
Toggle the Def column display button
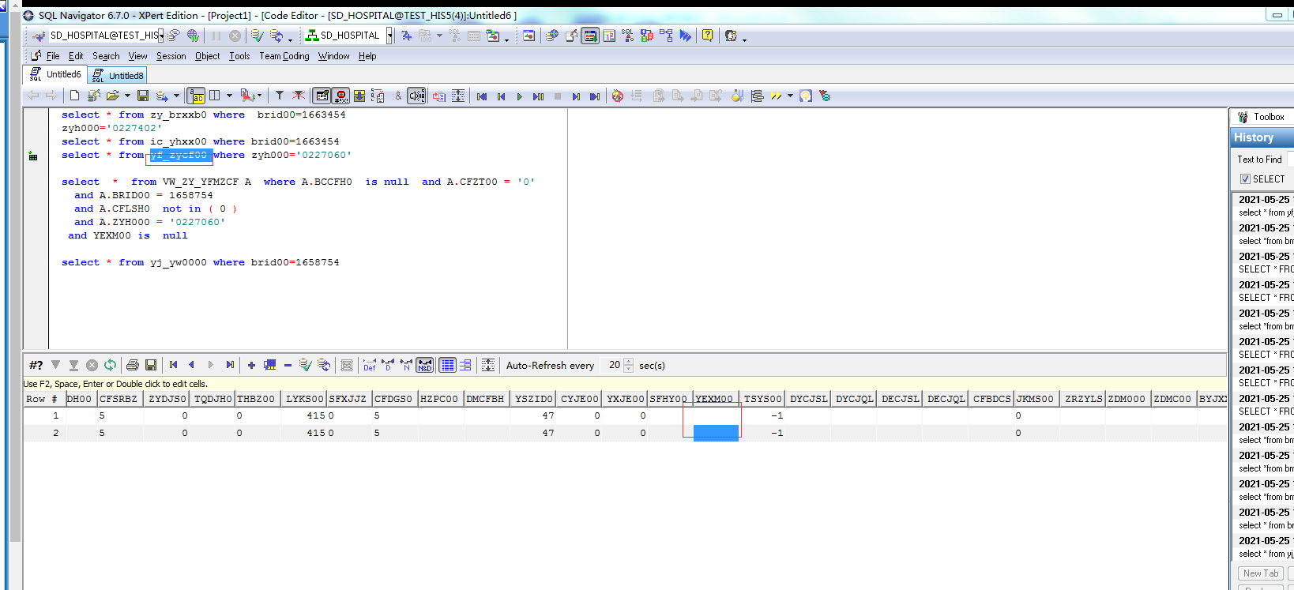pos(369,365)
